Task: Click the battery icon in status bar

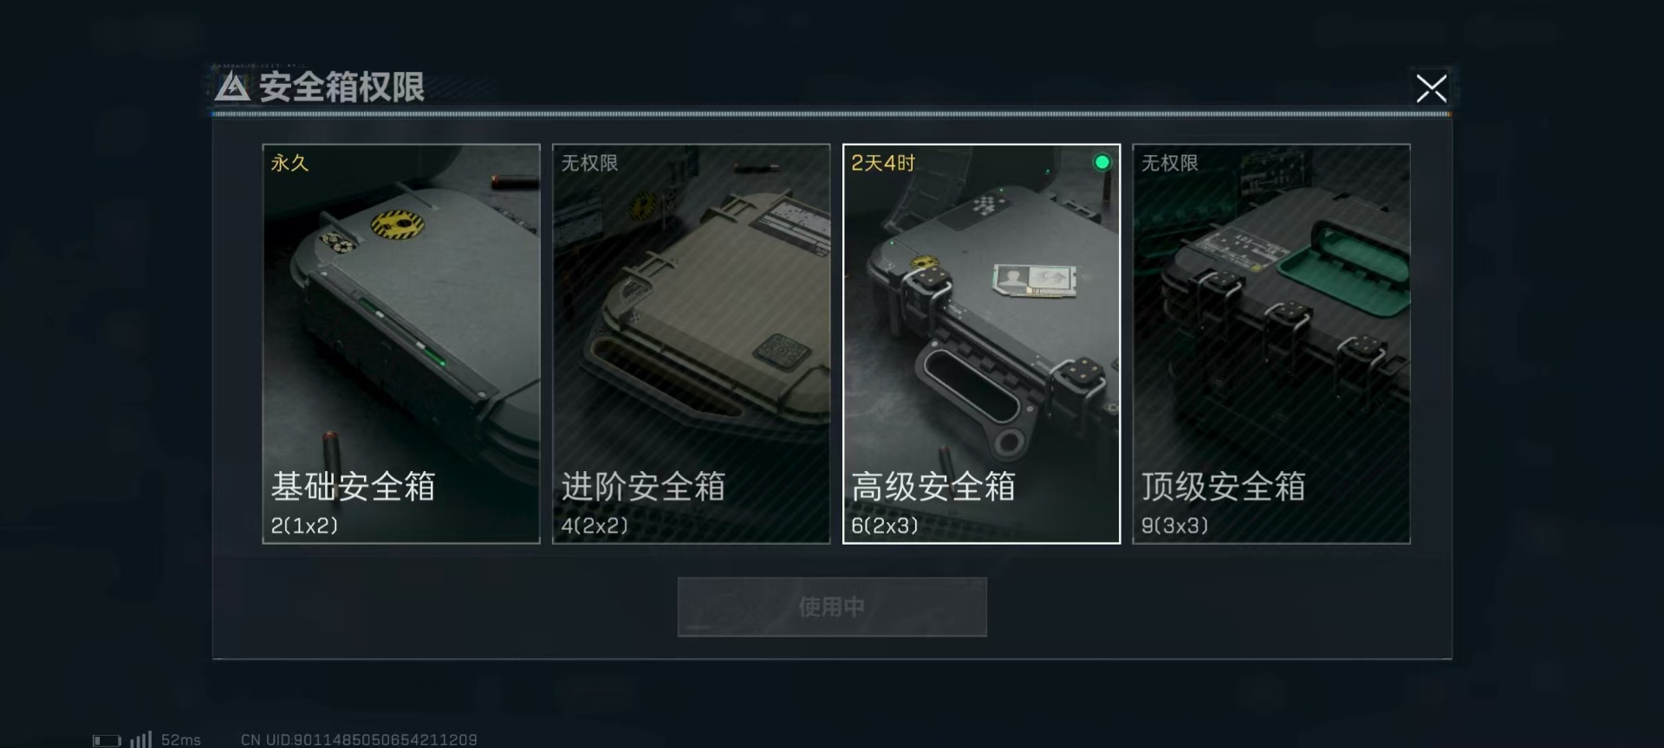Action: pyautogui.click(x=107, y=740)
